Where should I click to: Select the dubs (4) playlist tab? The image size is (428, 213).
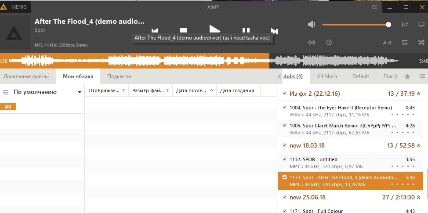(293, 76)
